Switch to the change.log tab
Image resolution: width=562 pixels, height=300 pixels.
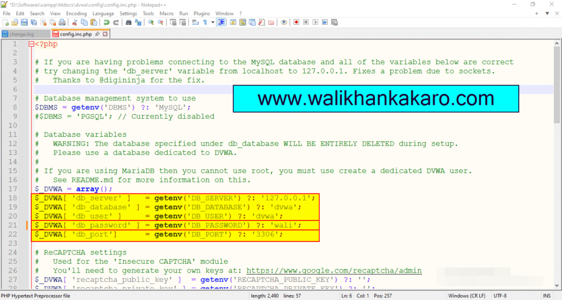[x=25, y=34]
